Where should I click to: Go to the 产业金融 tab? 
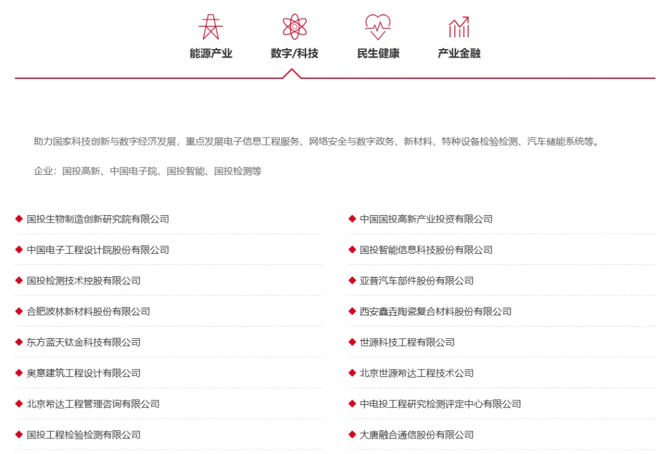459,53
